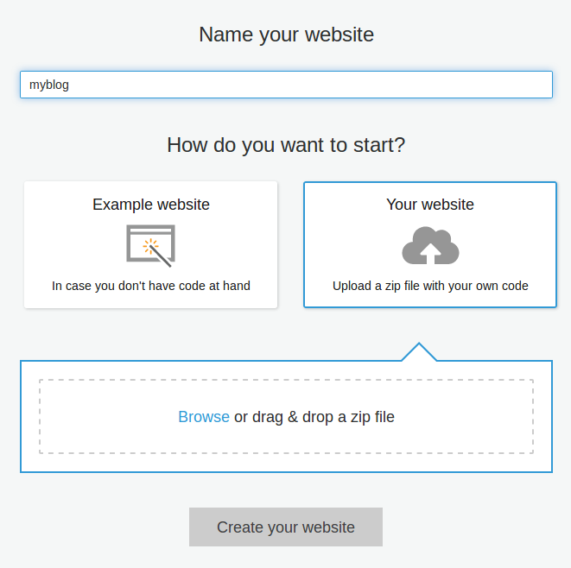Choose 'Upload a zip file with your own code'
Screen dimensions: 571x568
pos(430,286)
